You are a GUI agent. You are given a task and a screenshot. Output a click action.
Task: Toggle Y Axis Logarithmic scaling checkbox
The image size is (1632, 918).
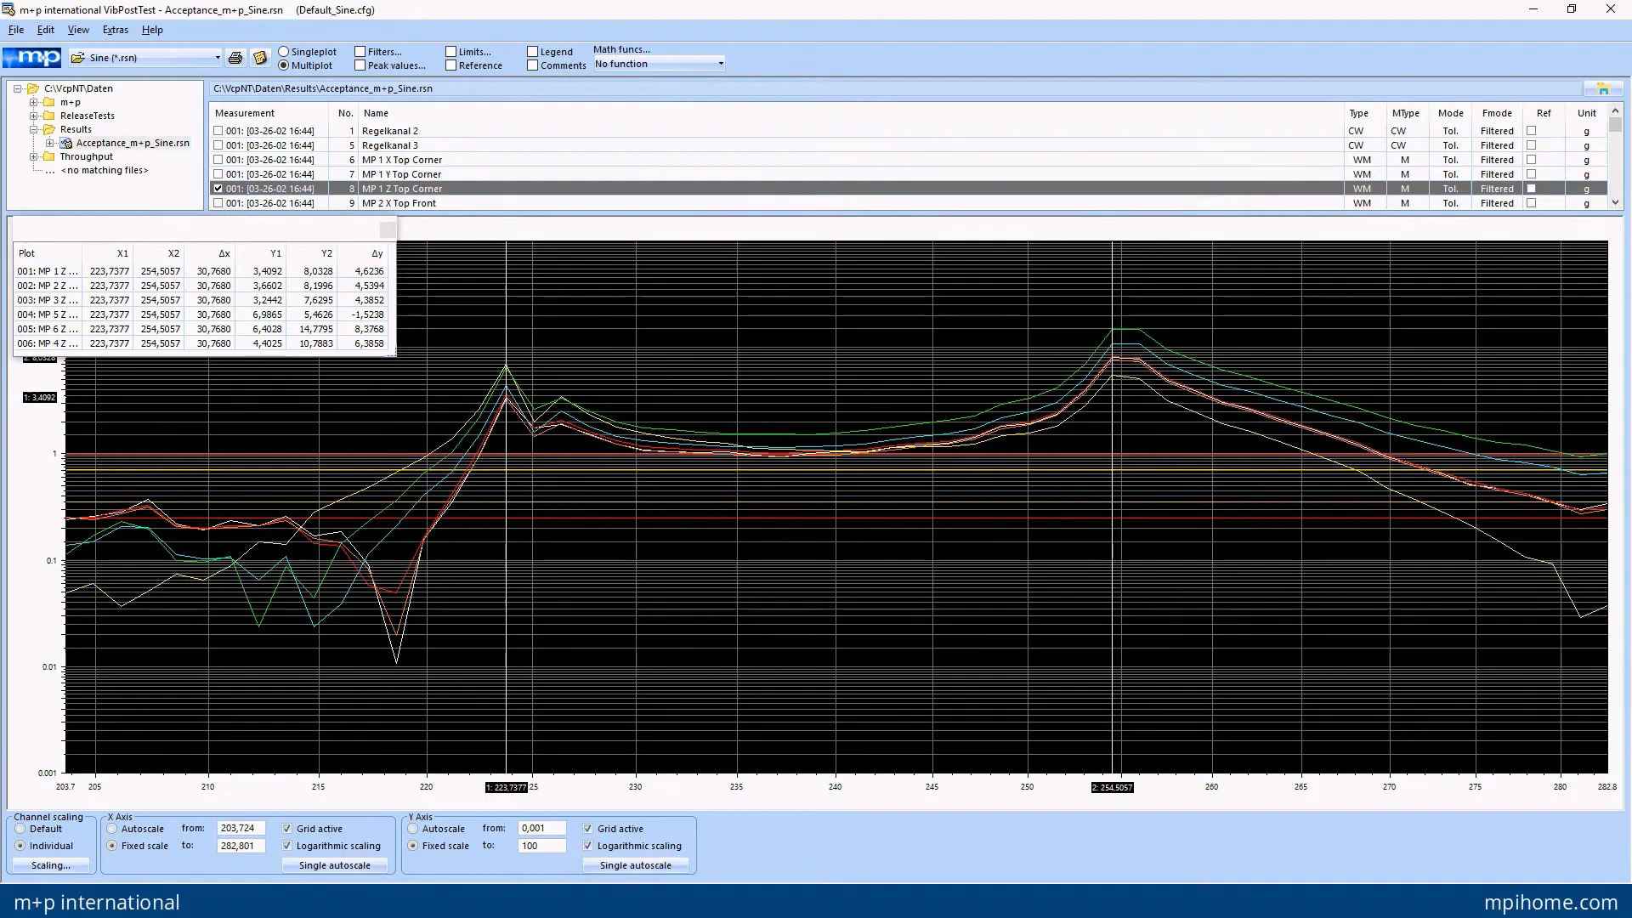click(x=588, y=846)
